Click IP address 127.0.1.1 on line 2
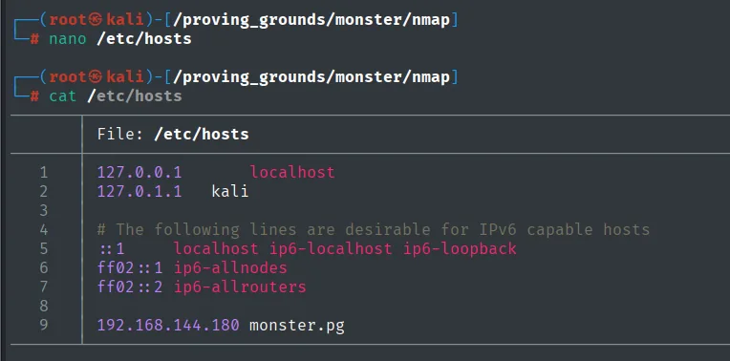Image resolution: width=730 pixels, height=361 pixels. coord(140,191)
